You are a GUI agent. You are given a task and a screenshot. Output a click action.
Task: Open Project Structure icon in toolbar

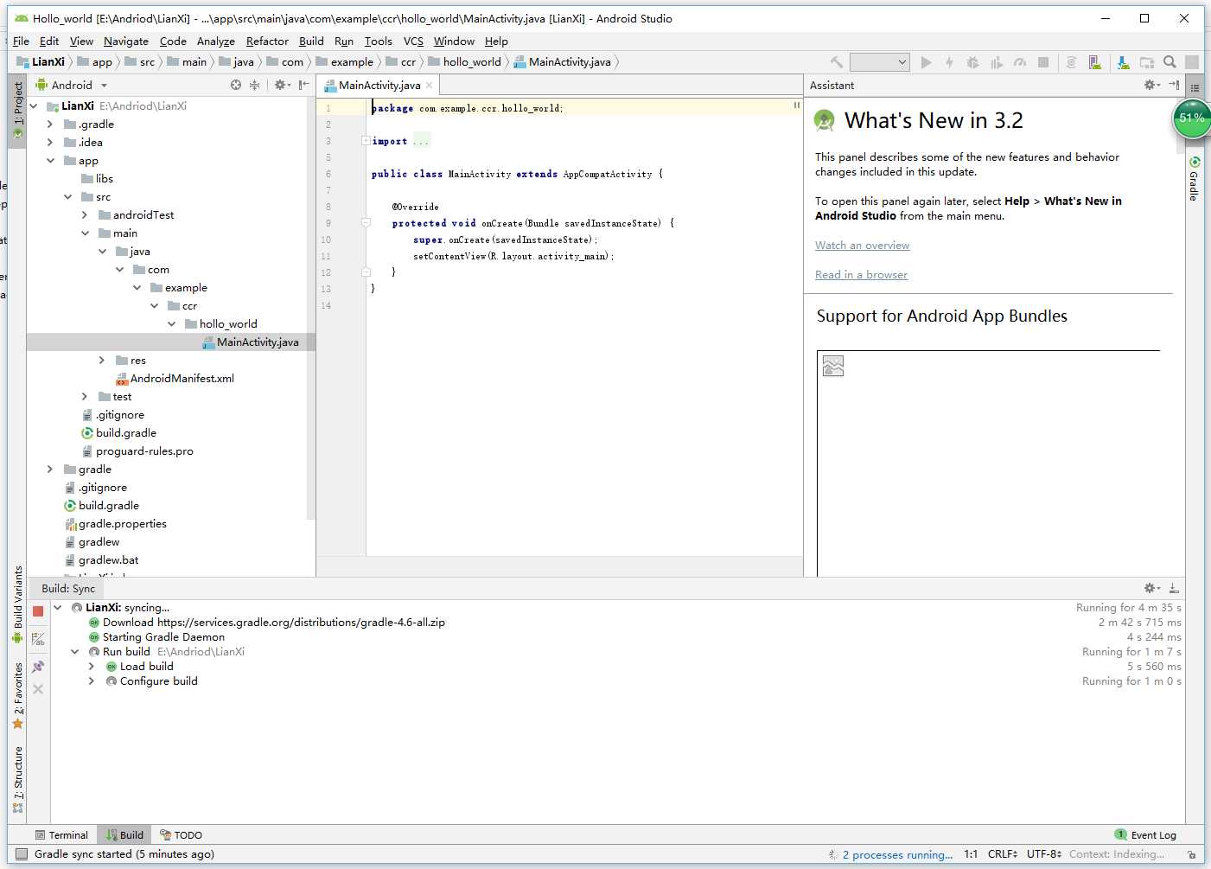tap(1147, 62)
